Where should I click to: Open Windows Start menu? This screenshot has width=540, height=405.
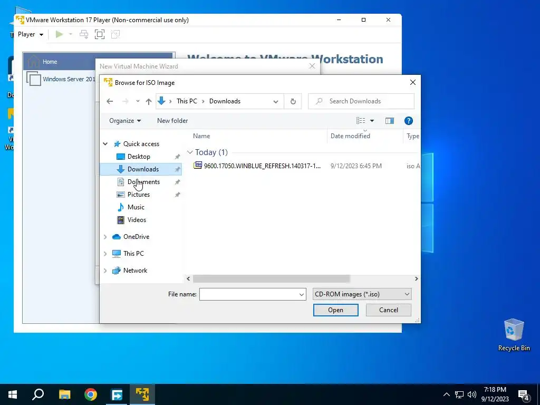[13, 394]
